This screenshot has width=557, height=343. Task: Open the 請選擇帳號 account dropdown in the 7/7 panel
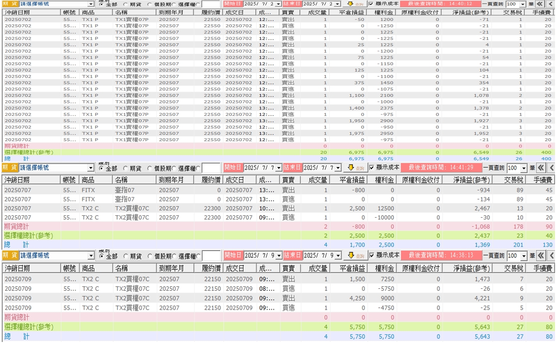coord(90,168)
